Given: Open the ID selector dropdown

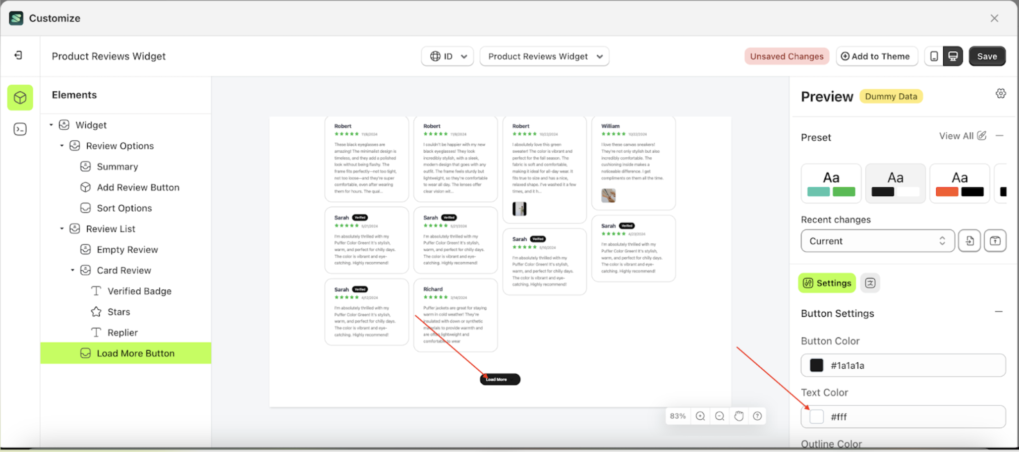Looking at the screenshot, I should coord(447,56).
